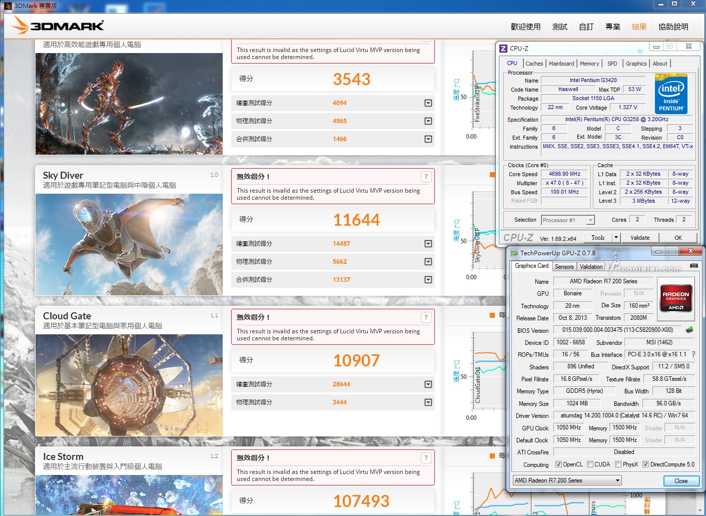This screenshot has height=516, width=706.
Task: Click the GPU-Z screenshot camera icon
Action: pos(694,266)
